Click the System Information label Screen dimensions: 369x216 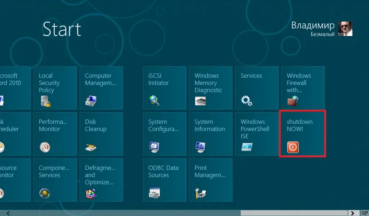(210, 125)
